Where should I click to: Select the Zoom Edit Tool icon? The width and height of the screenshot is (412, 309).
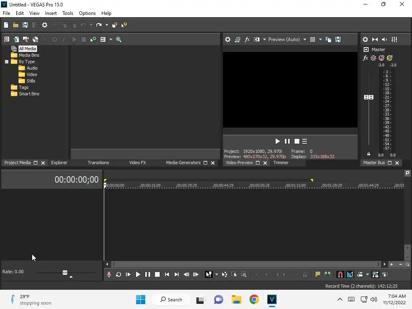tap(243, 274)
